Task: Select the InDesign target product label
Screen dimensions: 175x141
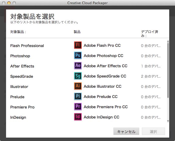Action: click(18, 117)
